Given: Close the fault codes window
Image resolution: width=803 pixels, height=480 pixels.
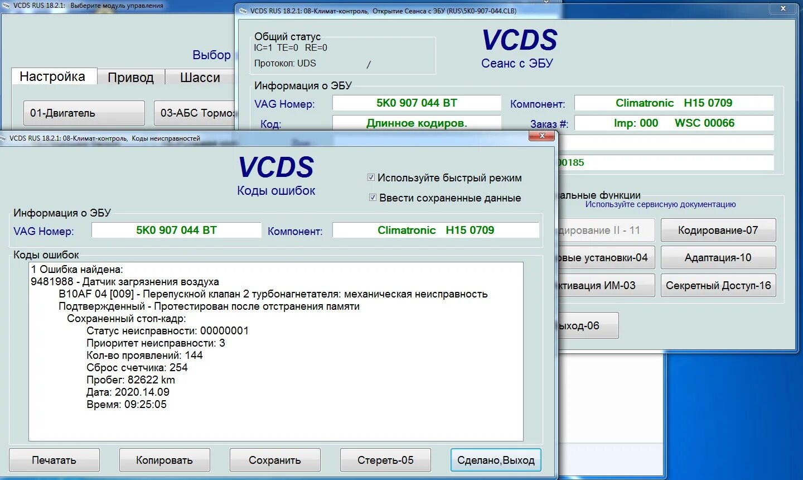Looking at the screenshot, I should point(541,136).
